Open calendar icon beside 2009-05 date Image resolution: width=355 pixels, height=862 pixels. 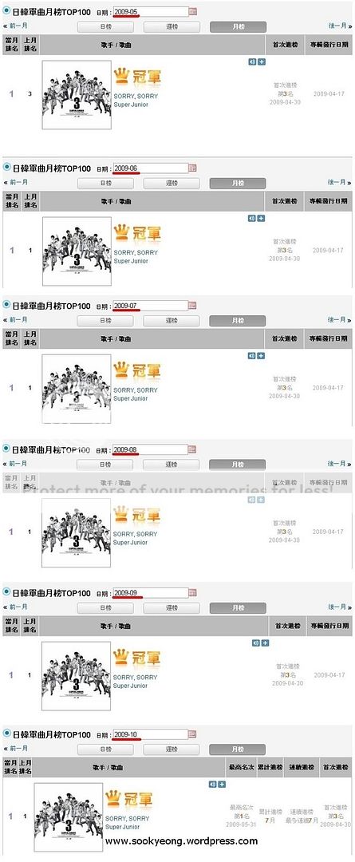(193, 11)
